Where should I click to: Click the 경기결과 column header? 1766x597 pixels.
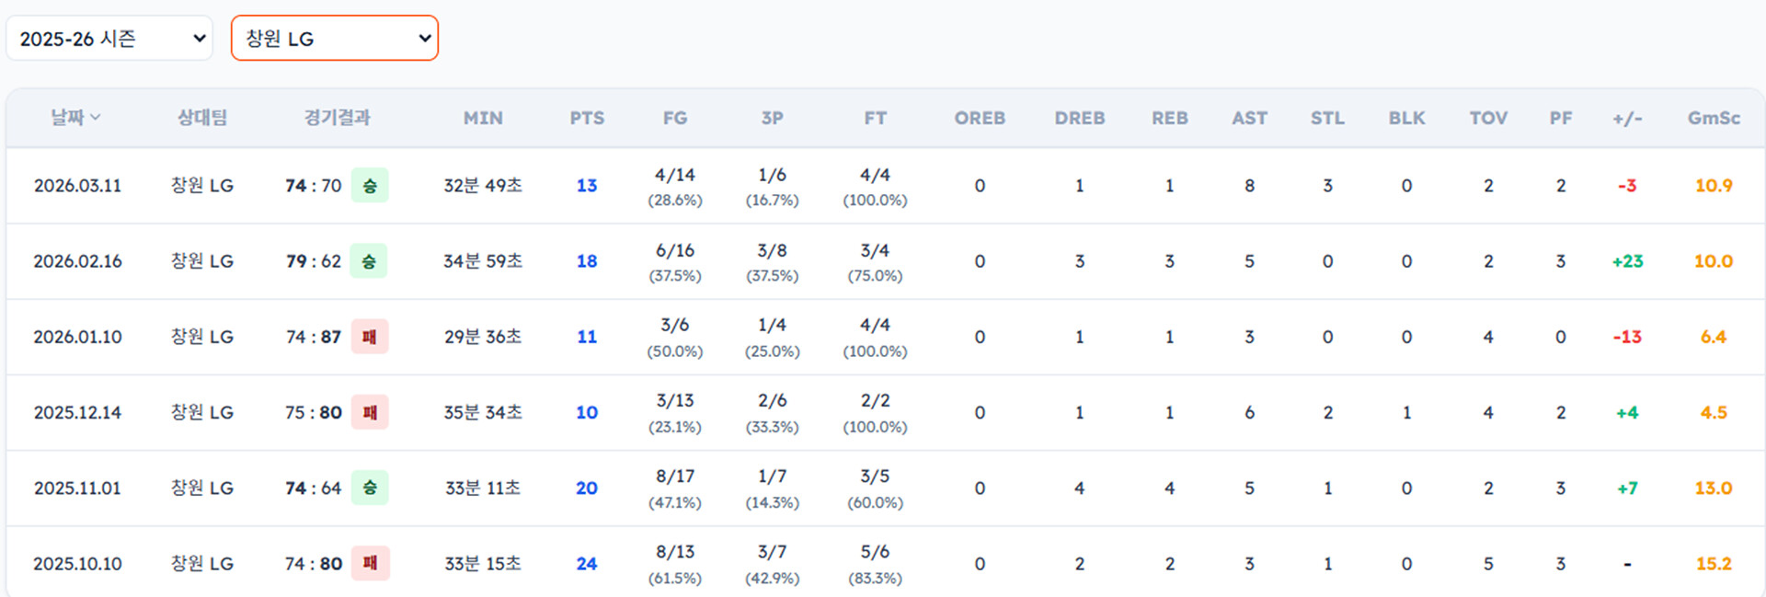337,118
